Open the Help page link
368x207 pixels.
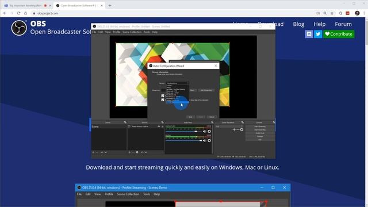320,24
